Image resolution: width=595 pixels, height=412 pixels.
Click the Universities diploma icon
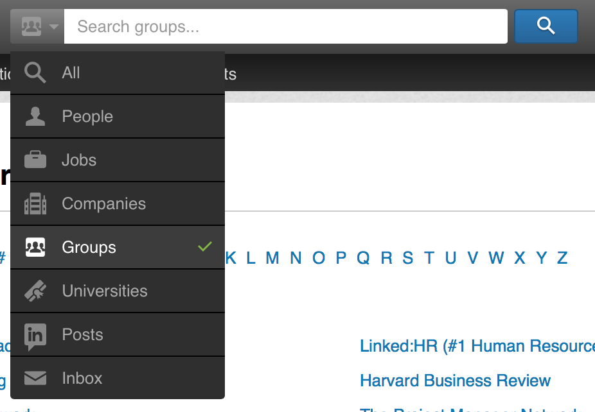35,291
